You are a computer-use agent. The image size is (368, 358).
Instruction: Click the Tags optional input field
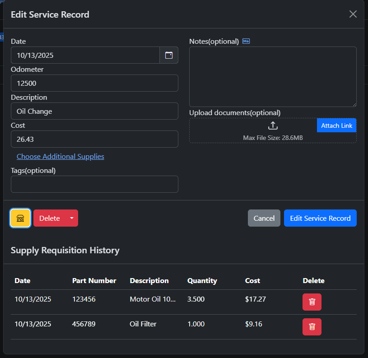94,184
